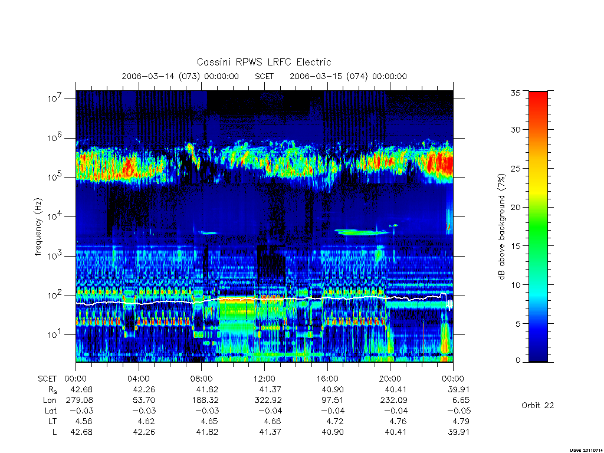
Task: Click the 35 label on the color scale
Action: [516, 93]
